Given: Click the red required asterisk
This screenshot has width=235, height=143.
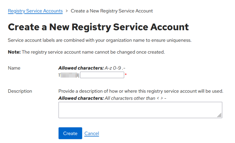Looking at the screenshot, I should (126, 75).
